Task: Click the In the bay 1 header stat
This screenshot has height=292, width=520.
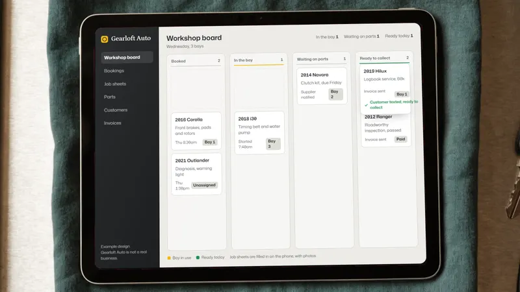Action: click(327, 37)
